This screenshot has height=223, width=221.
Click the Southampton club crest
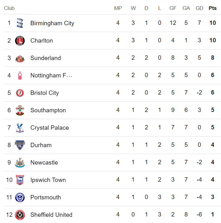coord(20,110)
